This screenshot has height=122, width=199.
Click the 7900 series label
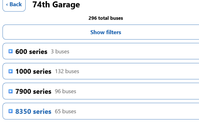33,91
